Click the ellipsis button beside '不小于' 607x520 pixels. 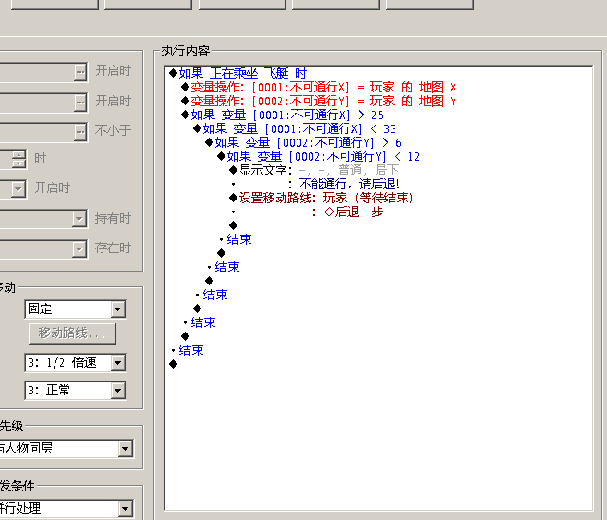(80, 132)
